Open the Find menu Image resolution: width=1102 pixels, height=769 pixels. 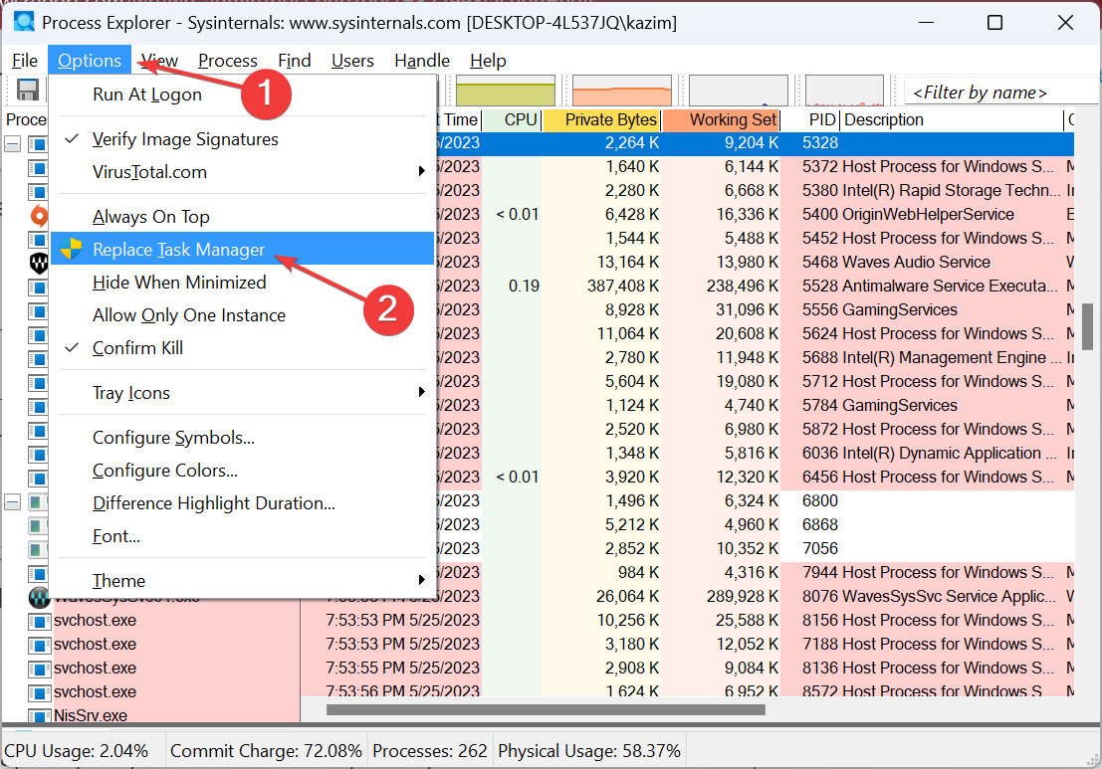pos(295,61)
